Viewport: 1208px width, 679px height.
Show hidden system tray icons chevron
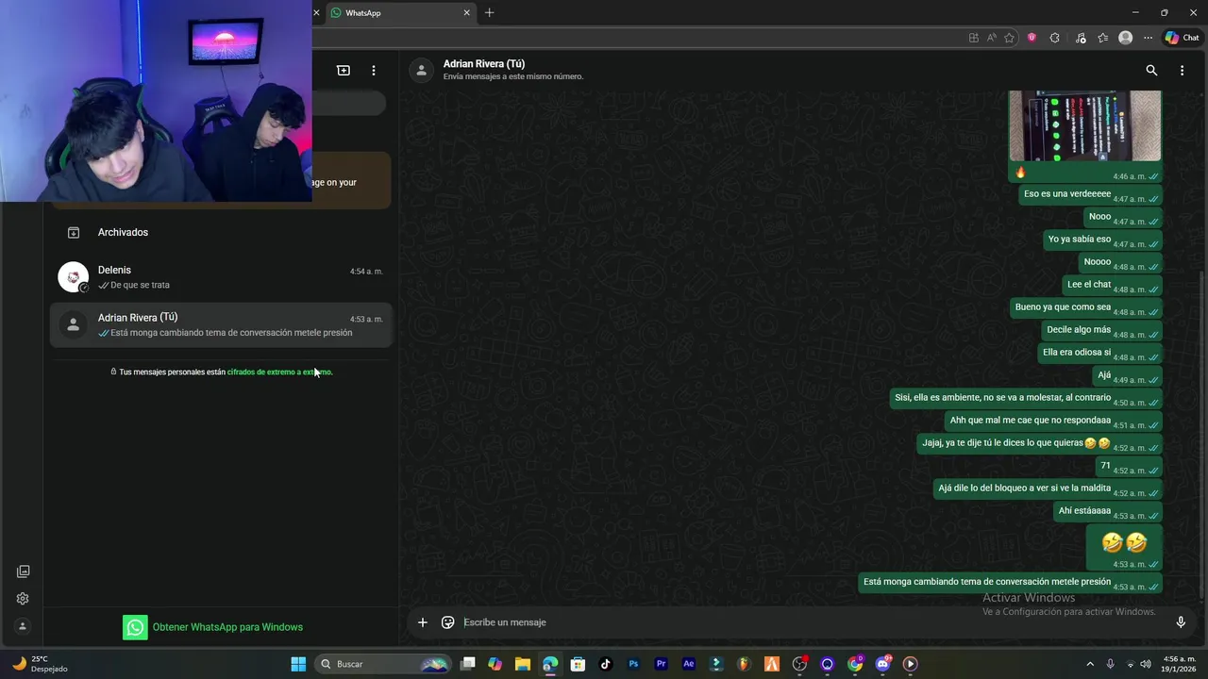[1090, 664]
